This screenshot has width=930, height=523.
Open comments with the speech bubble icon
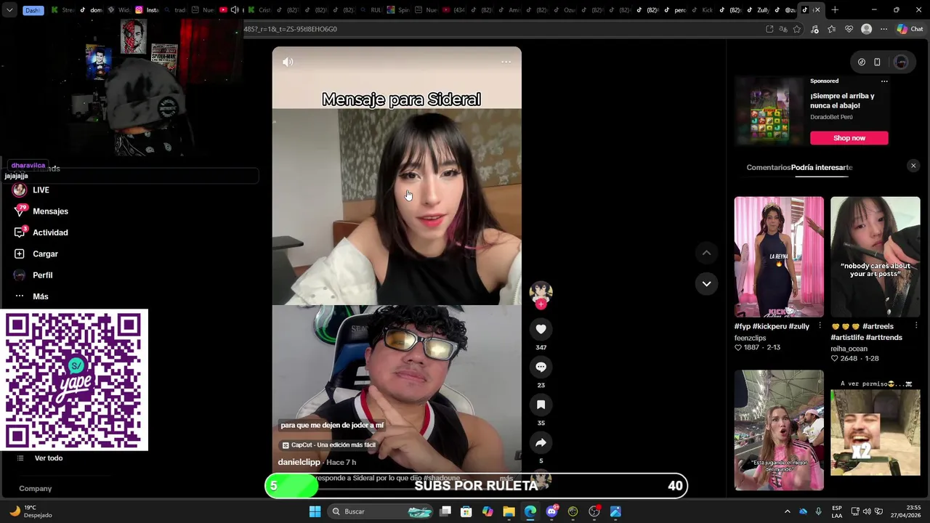coord(541,367)
